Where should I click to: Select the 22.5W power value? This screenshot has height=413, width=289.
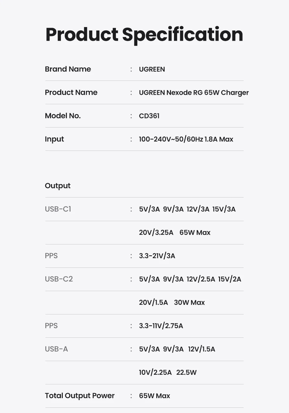click(x=186, y=373)
